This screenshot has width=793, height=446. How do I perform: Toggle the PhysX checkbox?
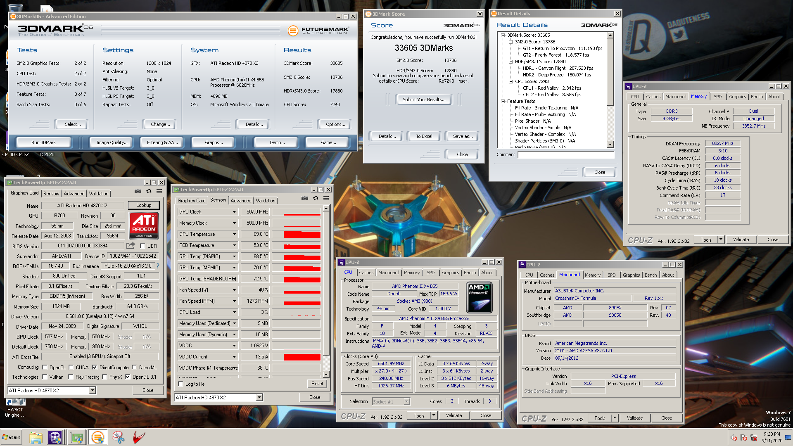pos(104,377)
